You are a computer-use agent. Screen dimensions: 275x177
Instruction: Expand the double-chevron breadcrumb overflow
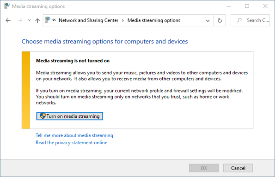[x=54, y=20]
